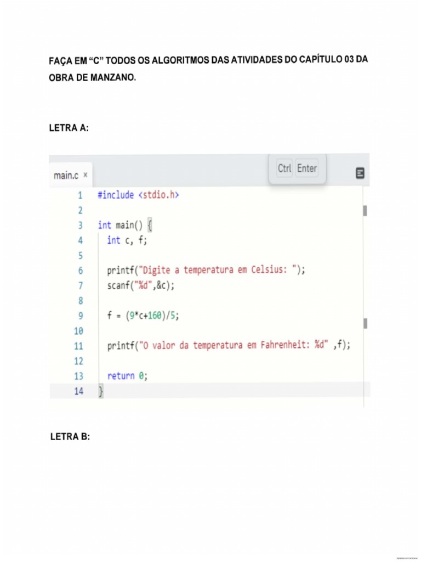Open the editor side panel icon
Viewport: 421px width, 562px height.
[360, 173]
